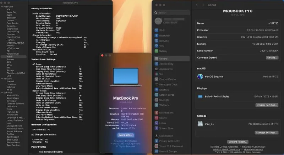Image resolution: width=284 pixels, height=155 pixels.
Task: Open Touch ID & Password icon
Action: (x=157, y=146)
